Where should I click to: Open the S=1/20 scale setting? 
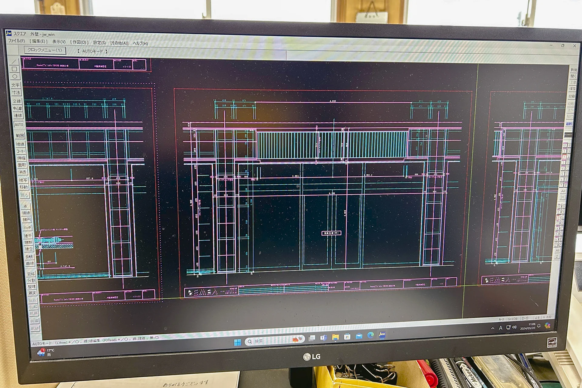tap(513, 319)
